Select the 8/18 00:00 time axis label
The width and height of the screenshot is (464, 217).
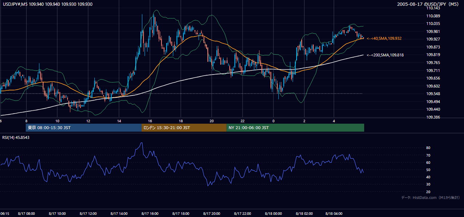pyautogui.click(x=273, y=214)
